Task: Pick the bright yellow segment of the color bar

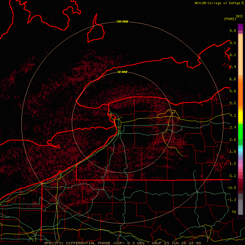Action: point(240,117)
